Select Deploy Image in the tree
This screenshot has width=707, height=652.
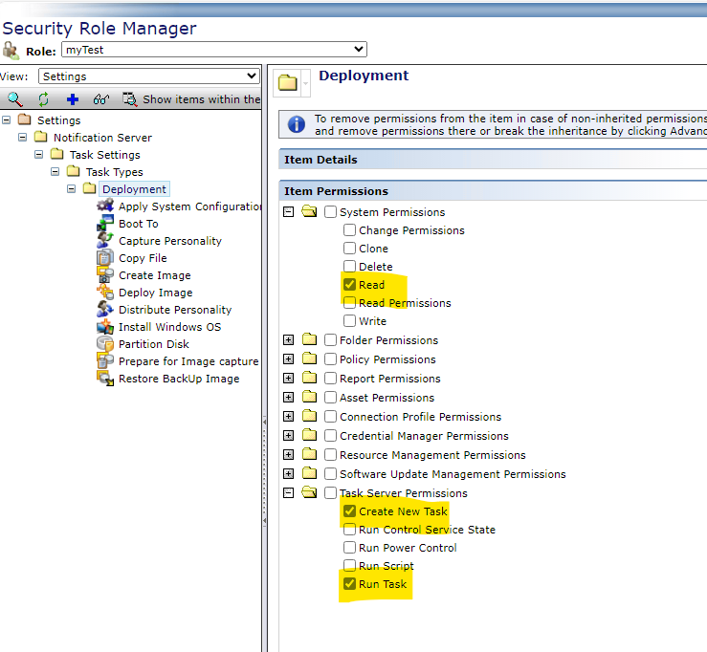coord(155,293)
